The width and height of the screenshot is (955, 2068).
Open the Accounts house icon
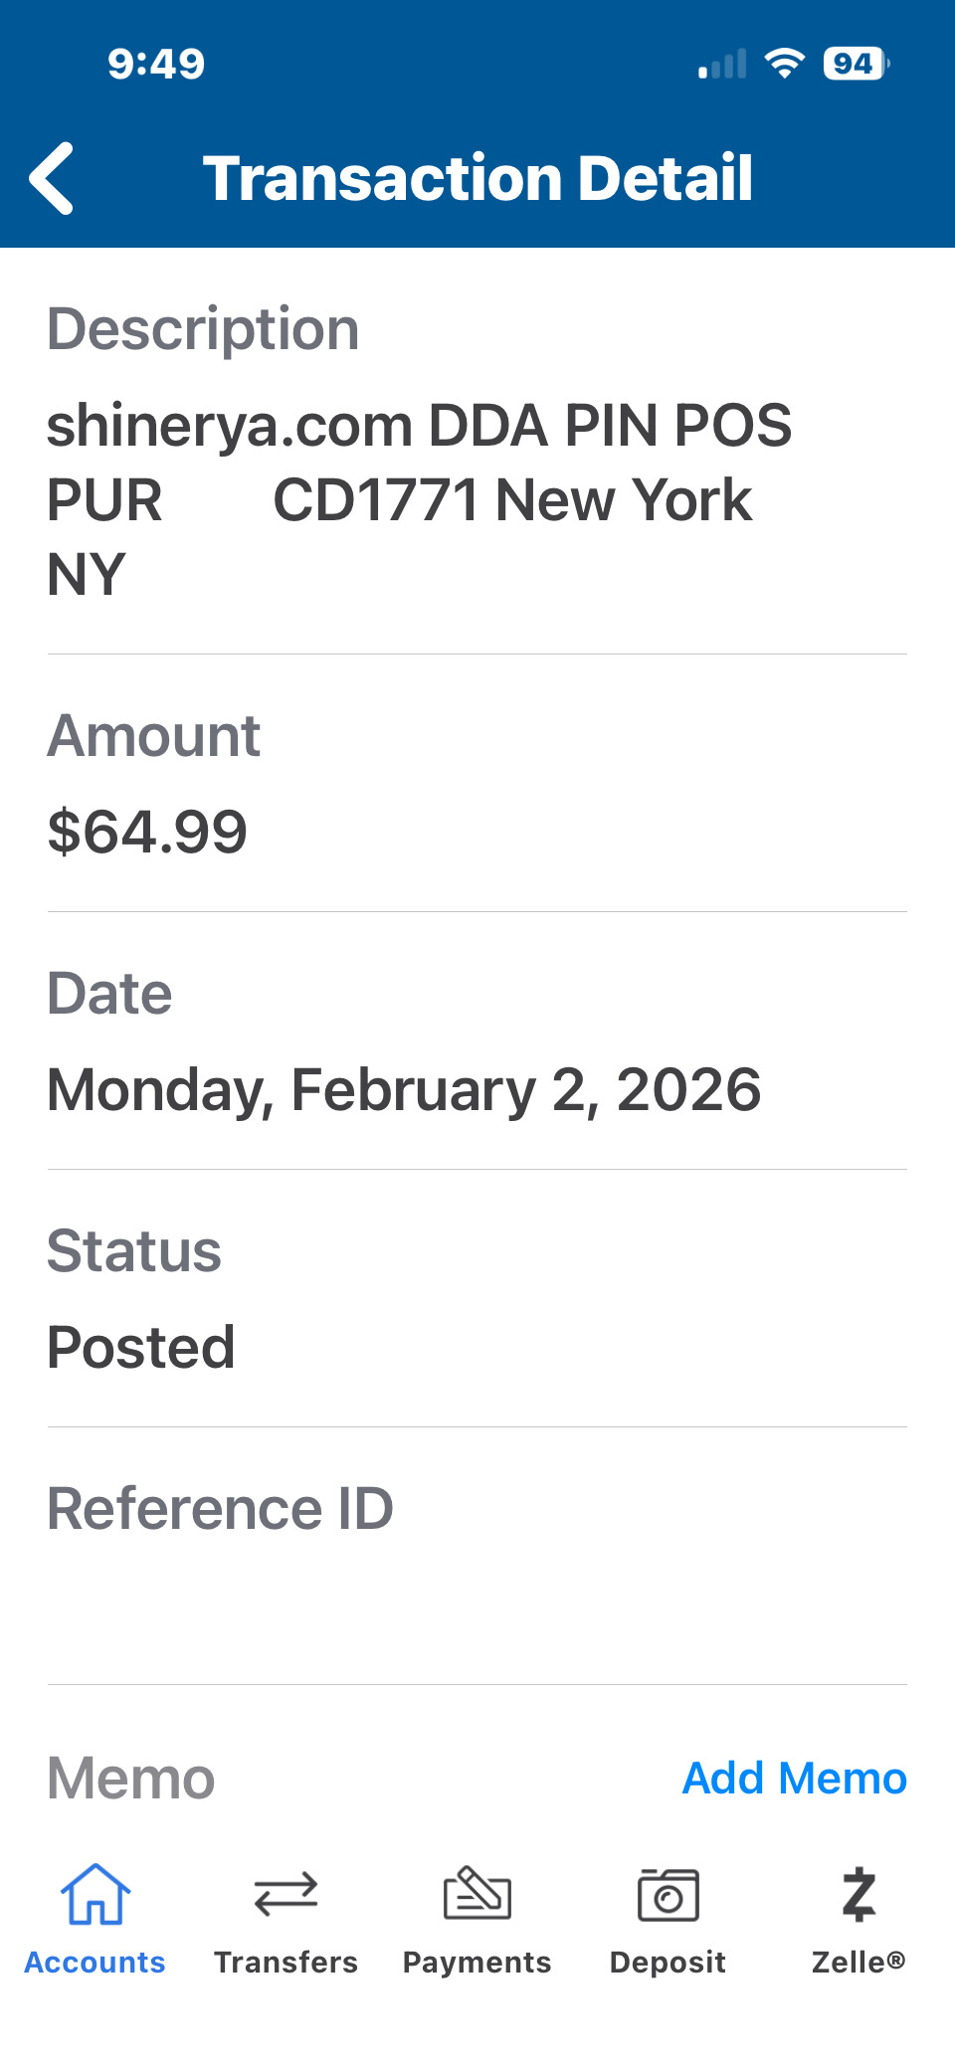(95, 1894)
